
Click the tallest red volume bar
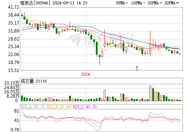[150, 93]
